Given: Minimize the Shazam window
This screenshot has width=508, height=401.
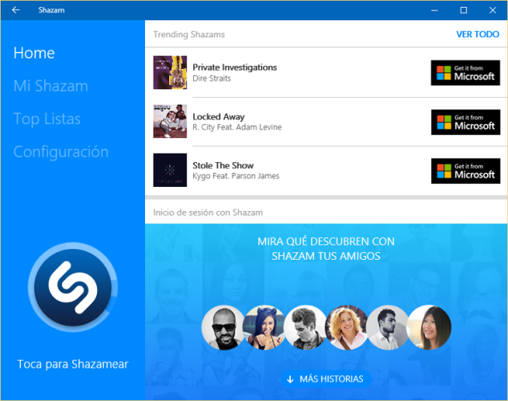Looking at the screenshot, I should (434, 10).
